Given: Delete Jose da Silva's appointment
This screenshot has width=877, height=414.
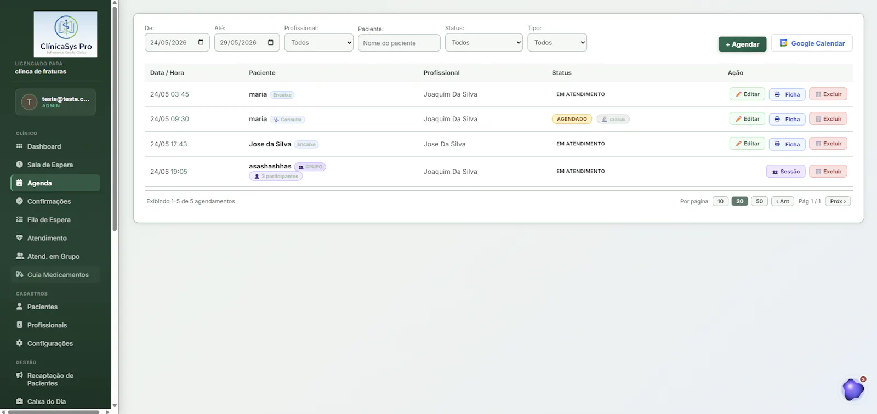Looking at the screenshot, I should [828, 144].
